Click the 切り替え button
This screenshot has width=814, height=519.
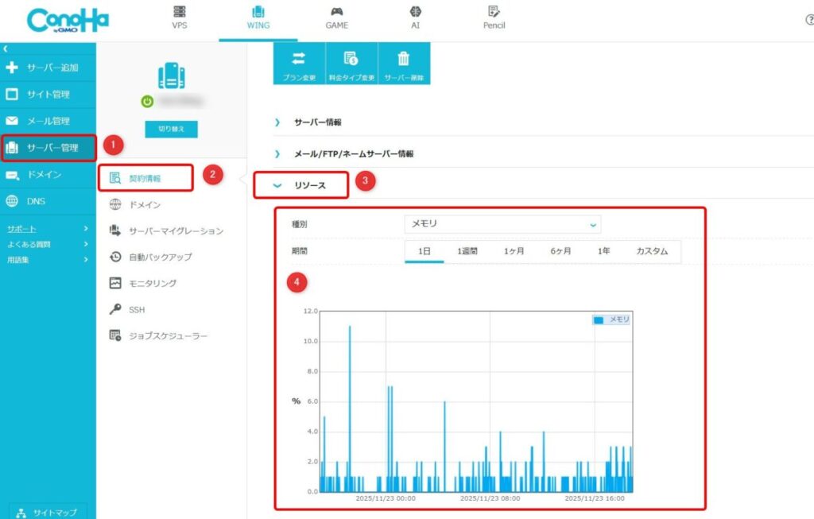[171, 129]
